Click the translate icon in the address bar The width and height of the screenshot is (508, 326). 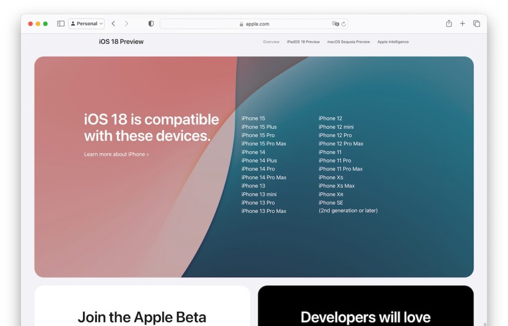[335, 23]
